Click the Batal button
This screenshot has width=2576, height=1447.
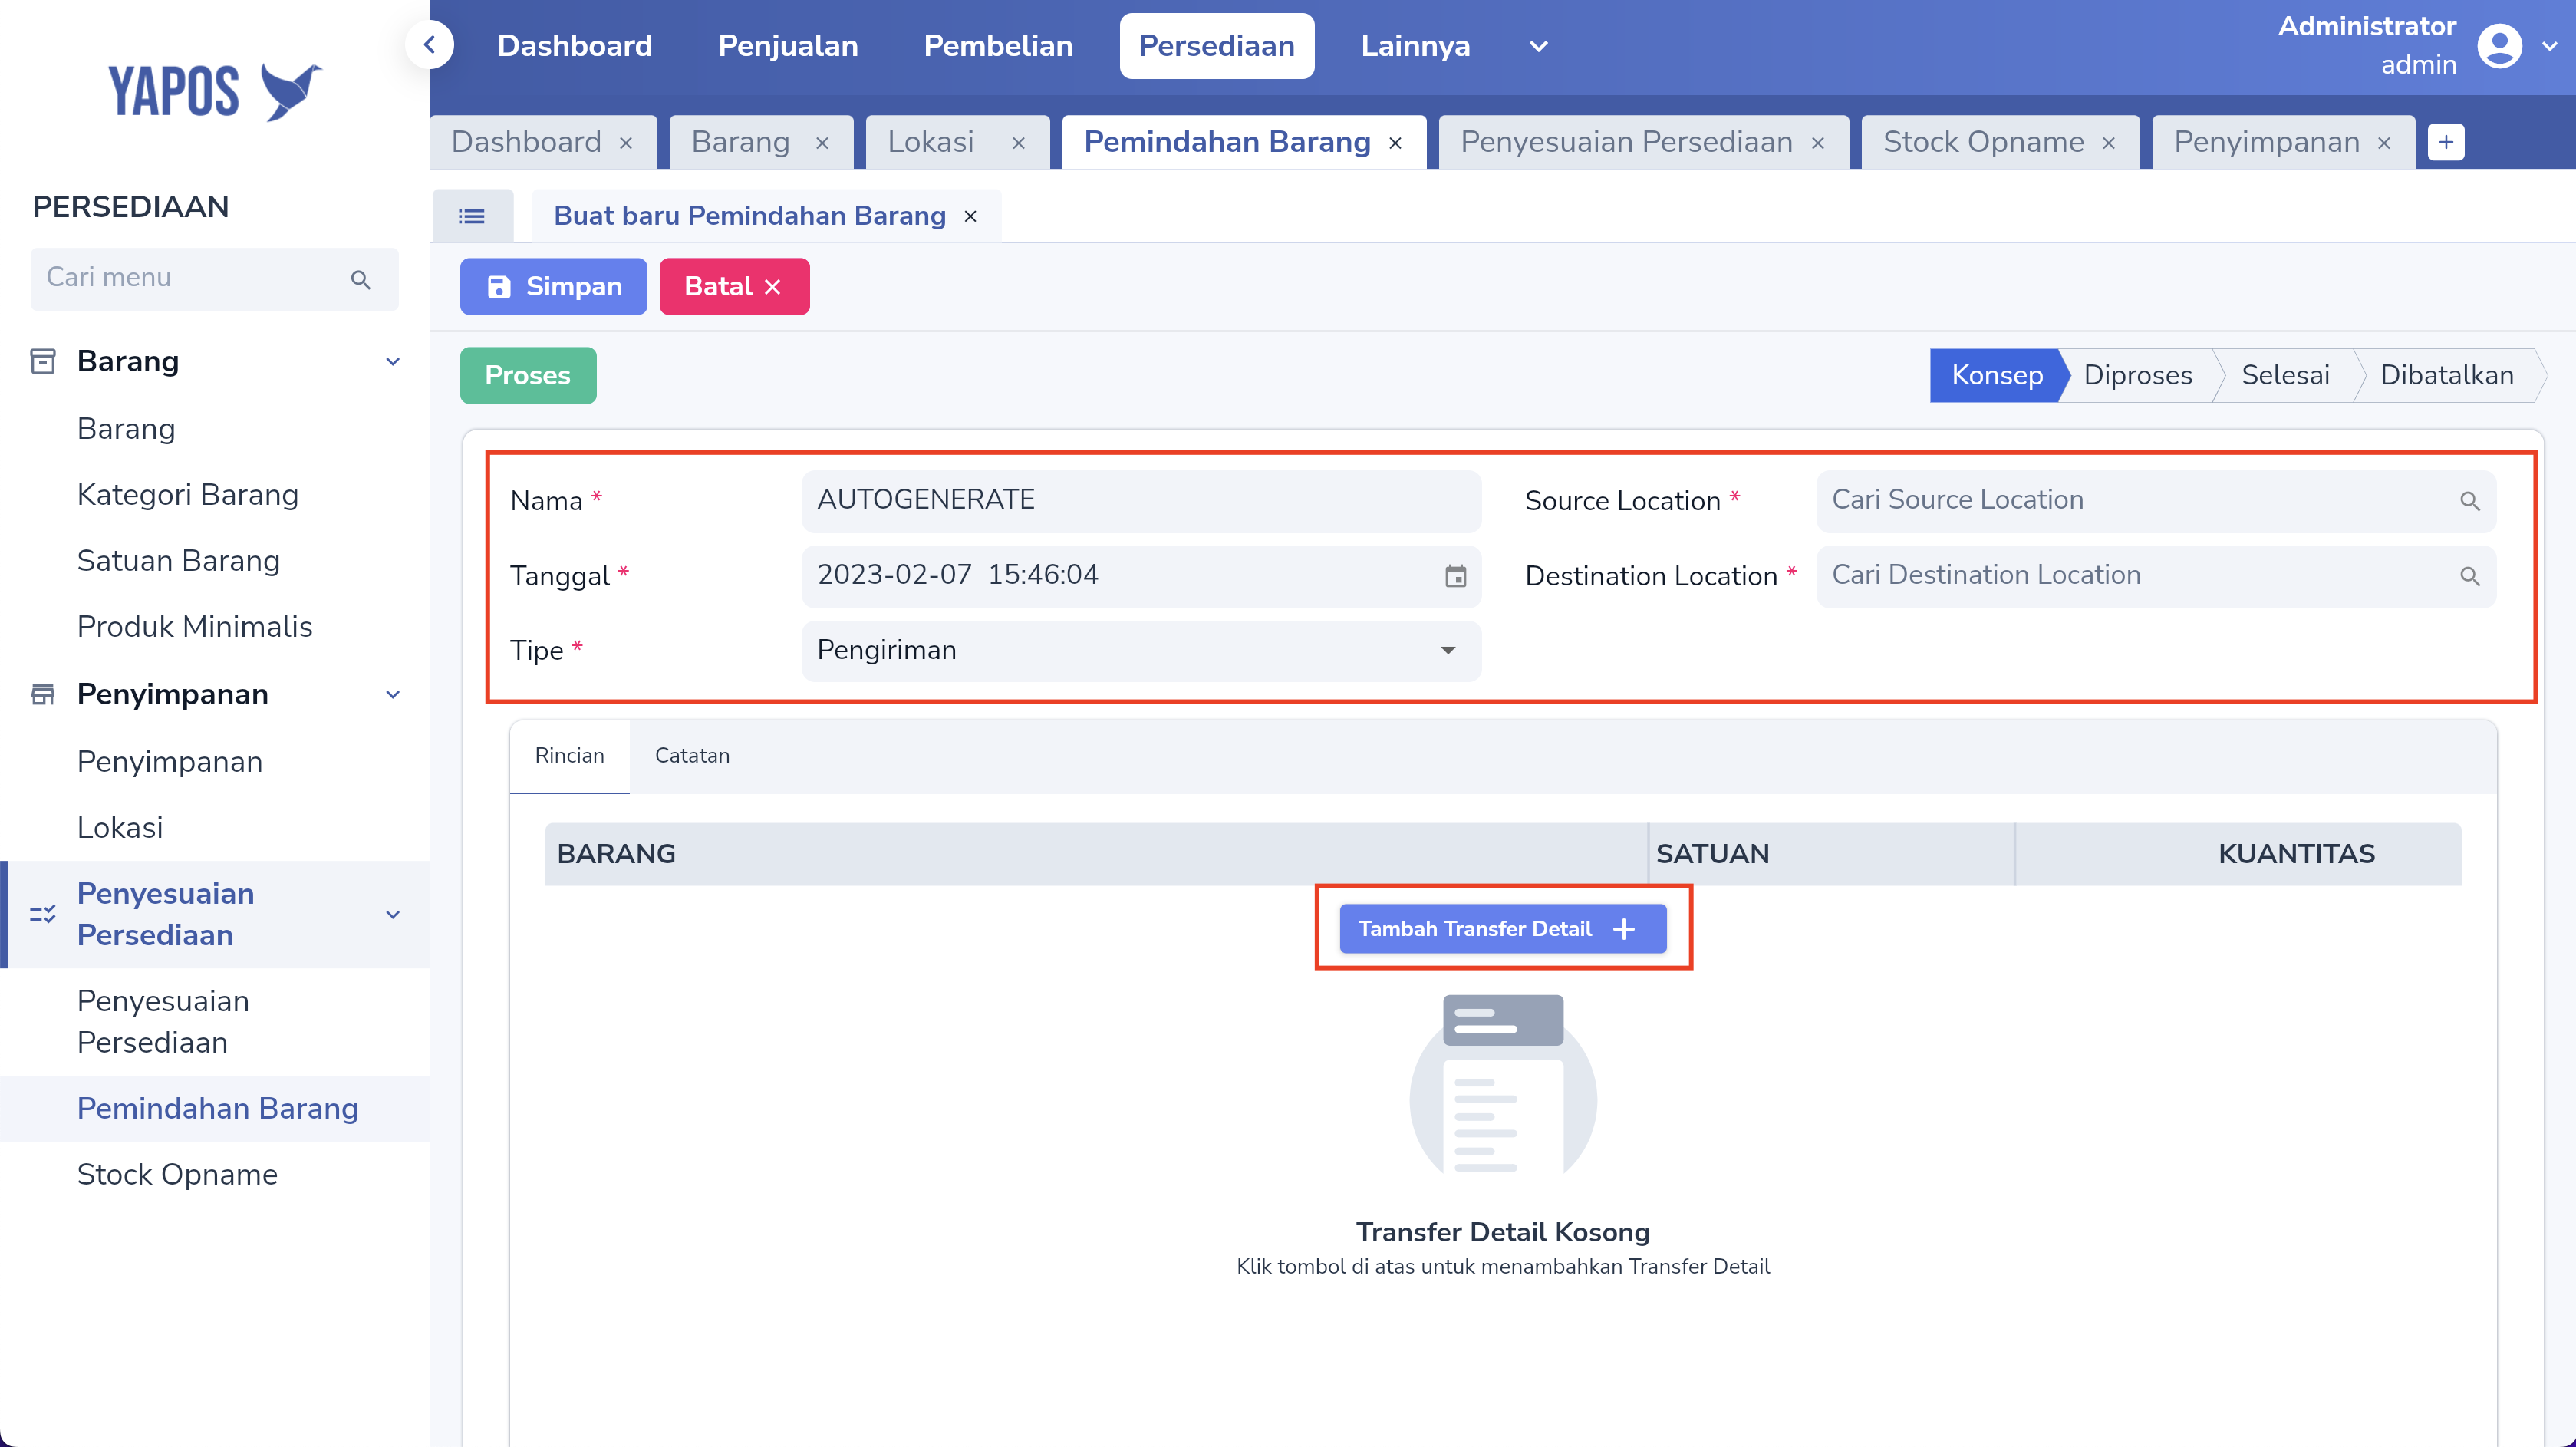[734, 287]
